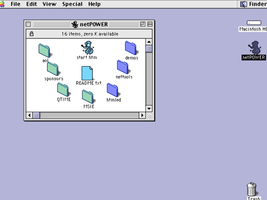
Task: Open the Special menu
Action: coord(72,4)
